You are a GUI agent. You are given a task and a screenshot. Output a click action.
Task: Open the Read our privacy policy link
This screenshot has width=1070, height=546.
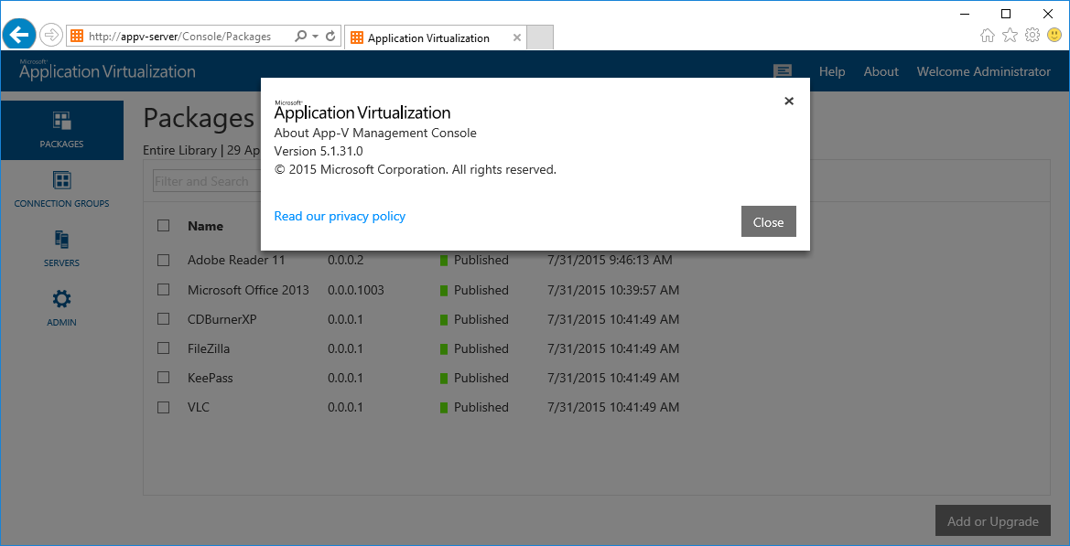click(x=340, y=216)
